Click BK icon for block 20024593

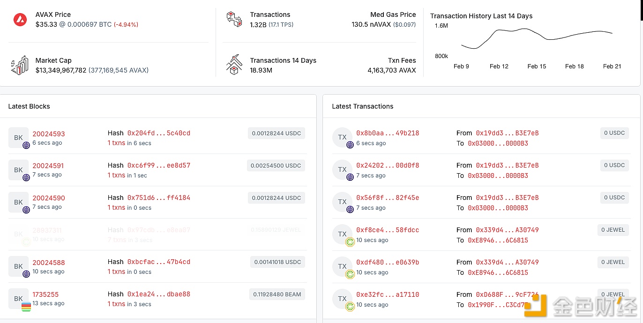coord(18,138)
